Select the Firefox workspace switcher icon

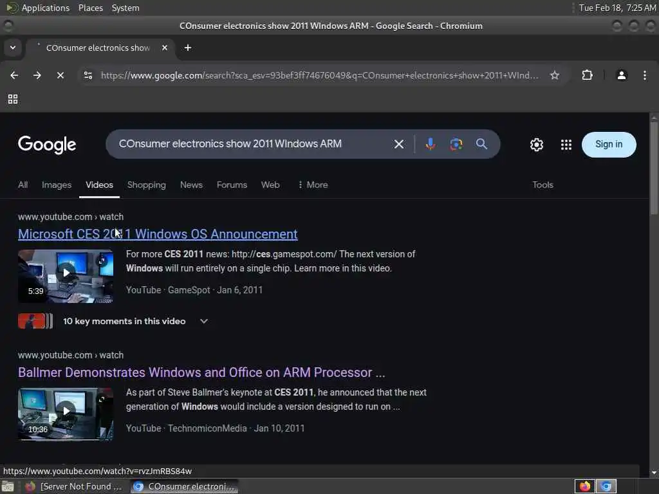point(584,486)
